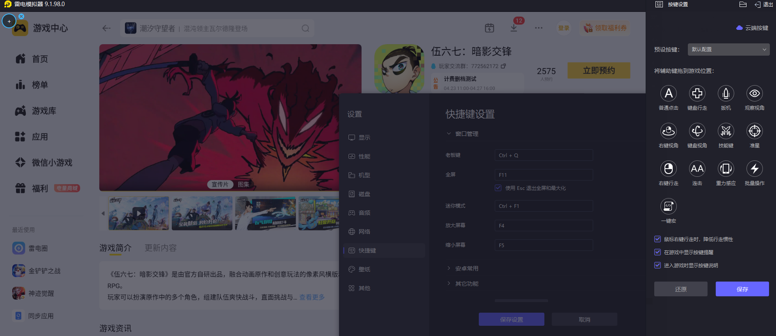Image resolution: width=776 pixels, height=336 pixels.
Task: Open the keymap folder icon in title bar
Action: coord(743,5)
